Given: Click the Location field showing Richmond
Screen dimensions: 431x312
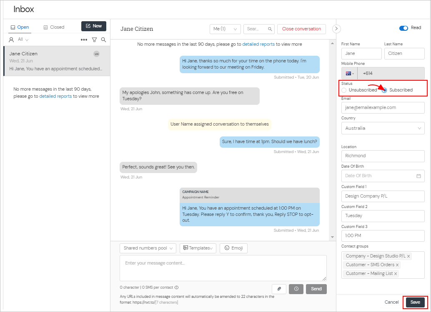Looking at the screenshot, I should 383,156.
